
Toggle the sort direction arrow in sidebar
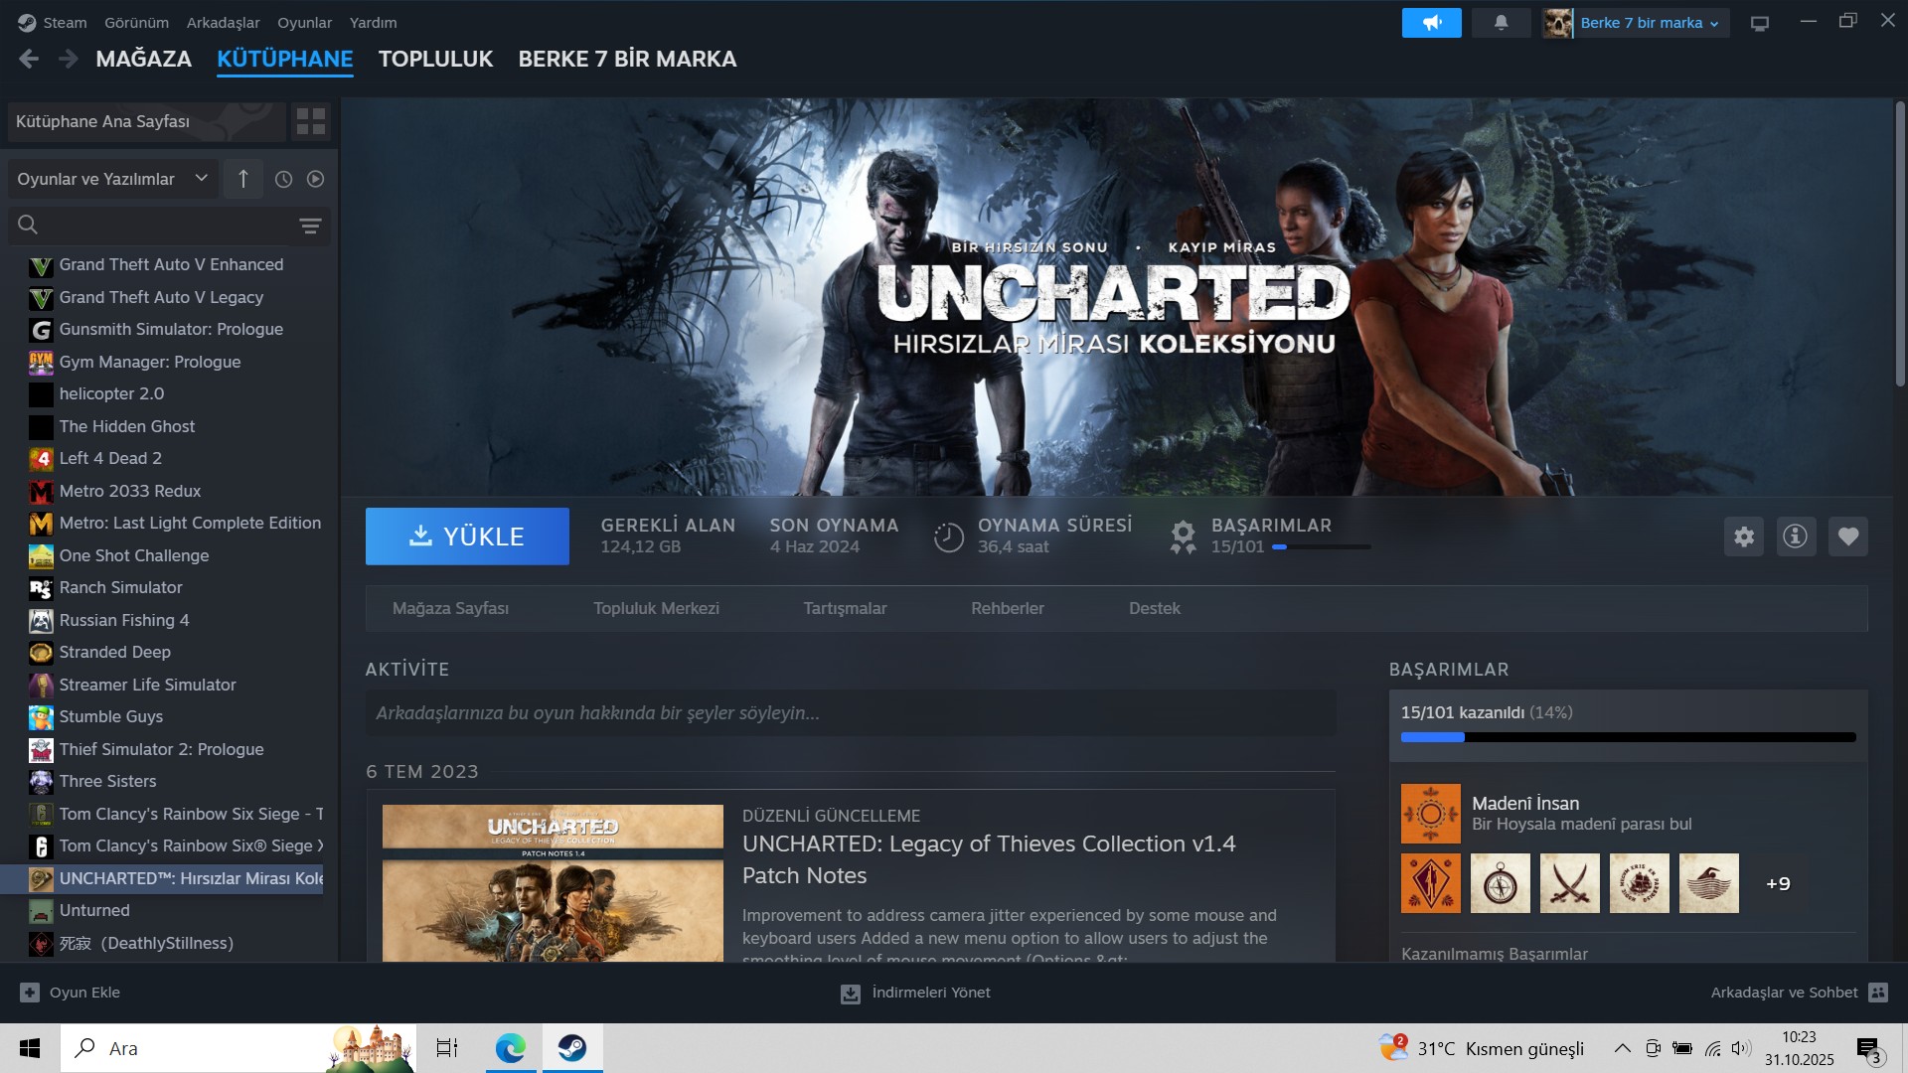(x=243, y=179)
